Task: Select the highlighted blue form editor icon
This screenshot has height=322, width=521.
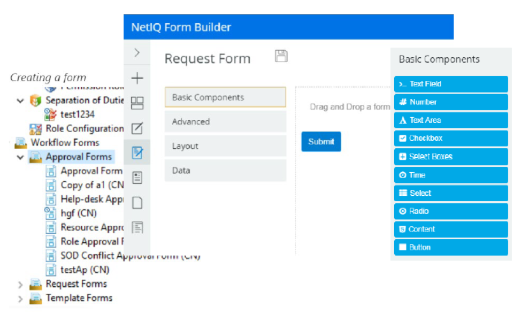Action: 137,152
